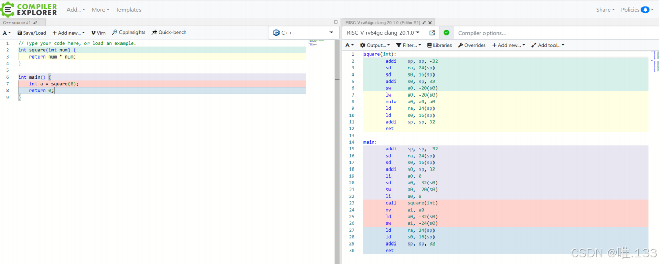This screenshot has width=659, height=264.
Task: Open the Add… menu in top navbar
Action: pos(76,10)
